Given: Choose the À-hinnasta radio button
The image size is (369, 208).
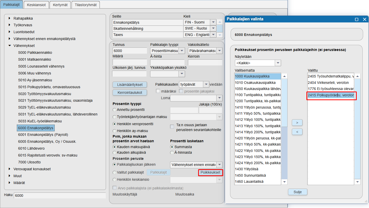Looking at the screenshot, I should pos(172,152).
